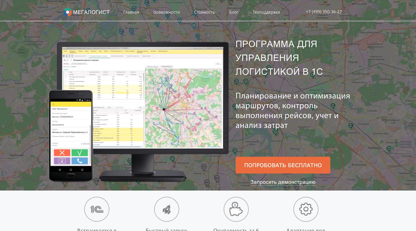
Task: Open the Блог section
Action: 234,12
